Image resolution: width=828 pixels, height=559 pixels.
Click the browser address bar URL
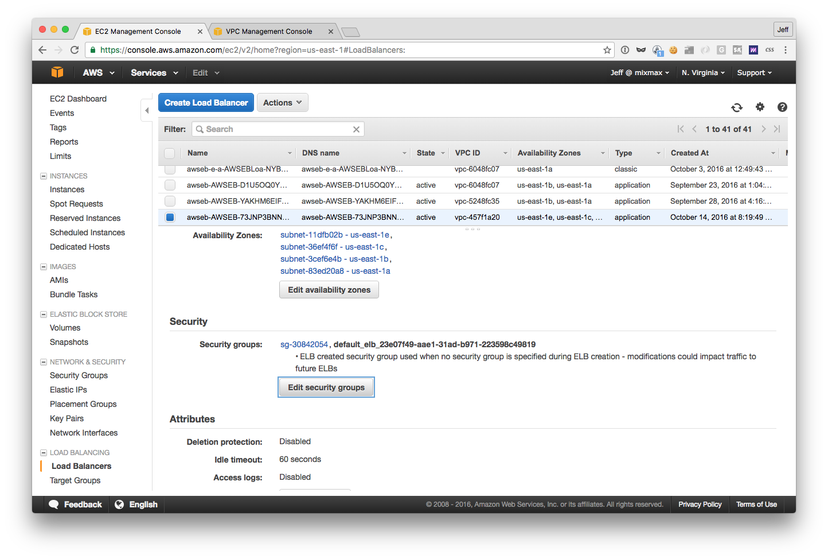click(252, 50)
